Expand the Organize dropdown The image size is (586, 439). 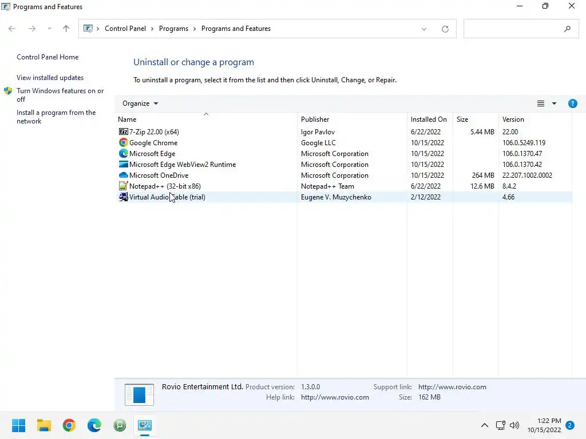140,103
